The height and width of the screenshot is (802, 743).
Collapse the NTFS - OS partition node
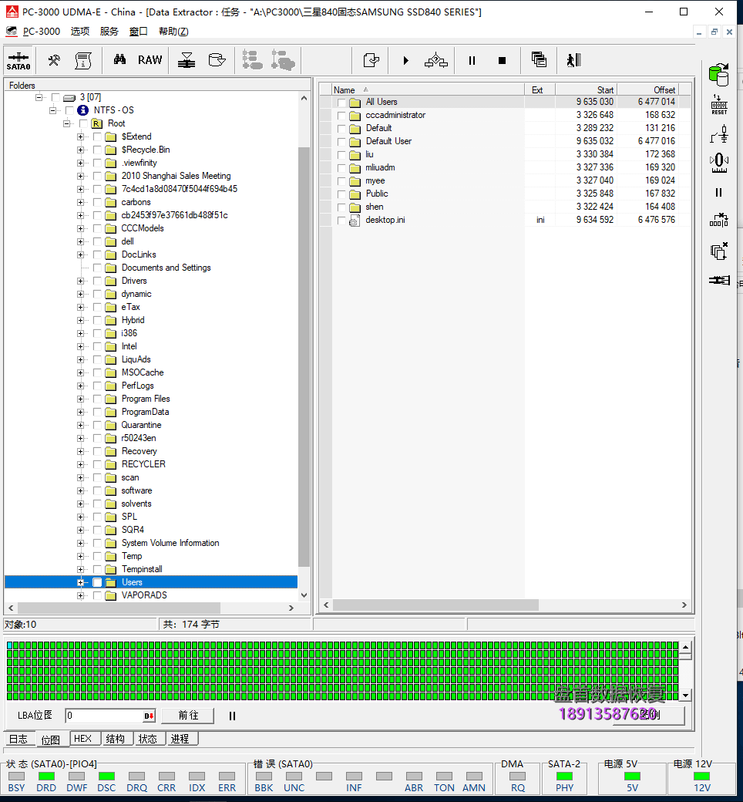[x=52, y=110]
